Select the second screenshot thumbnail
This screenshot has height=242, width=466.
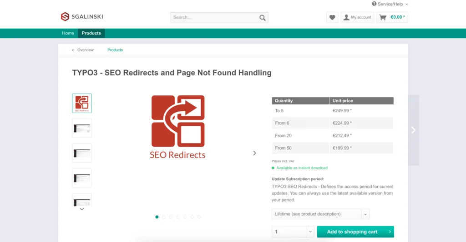pyautogui.click(x=82, y=128)
